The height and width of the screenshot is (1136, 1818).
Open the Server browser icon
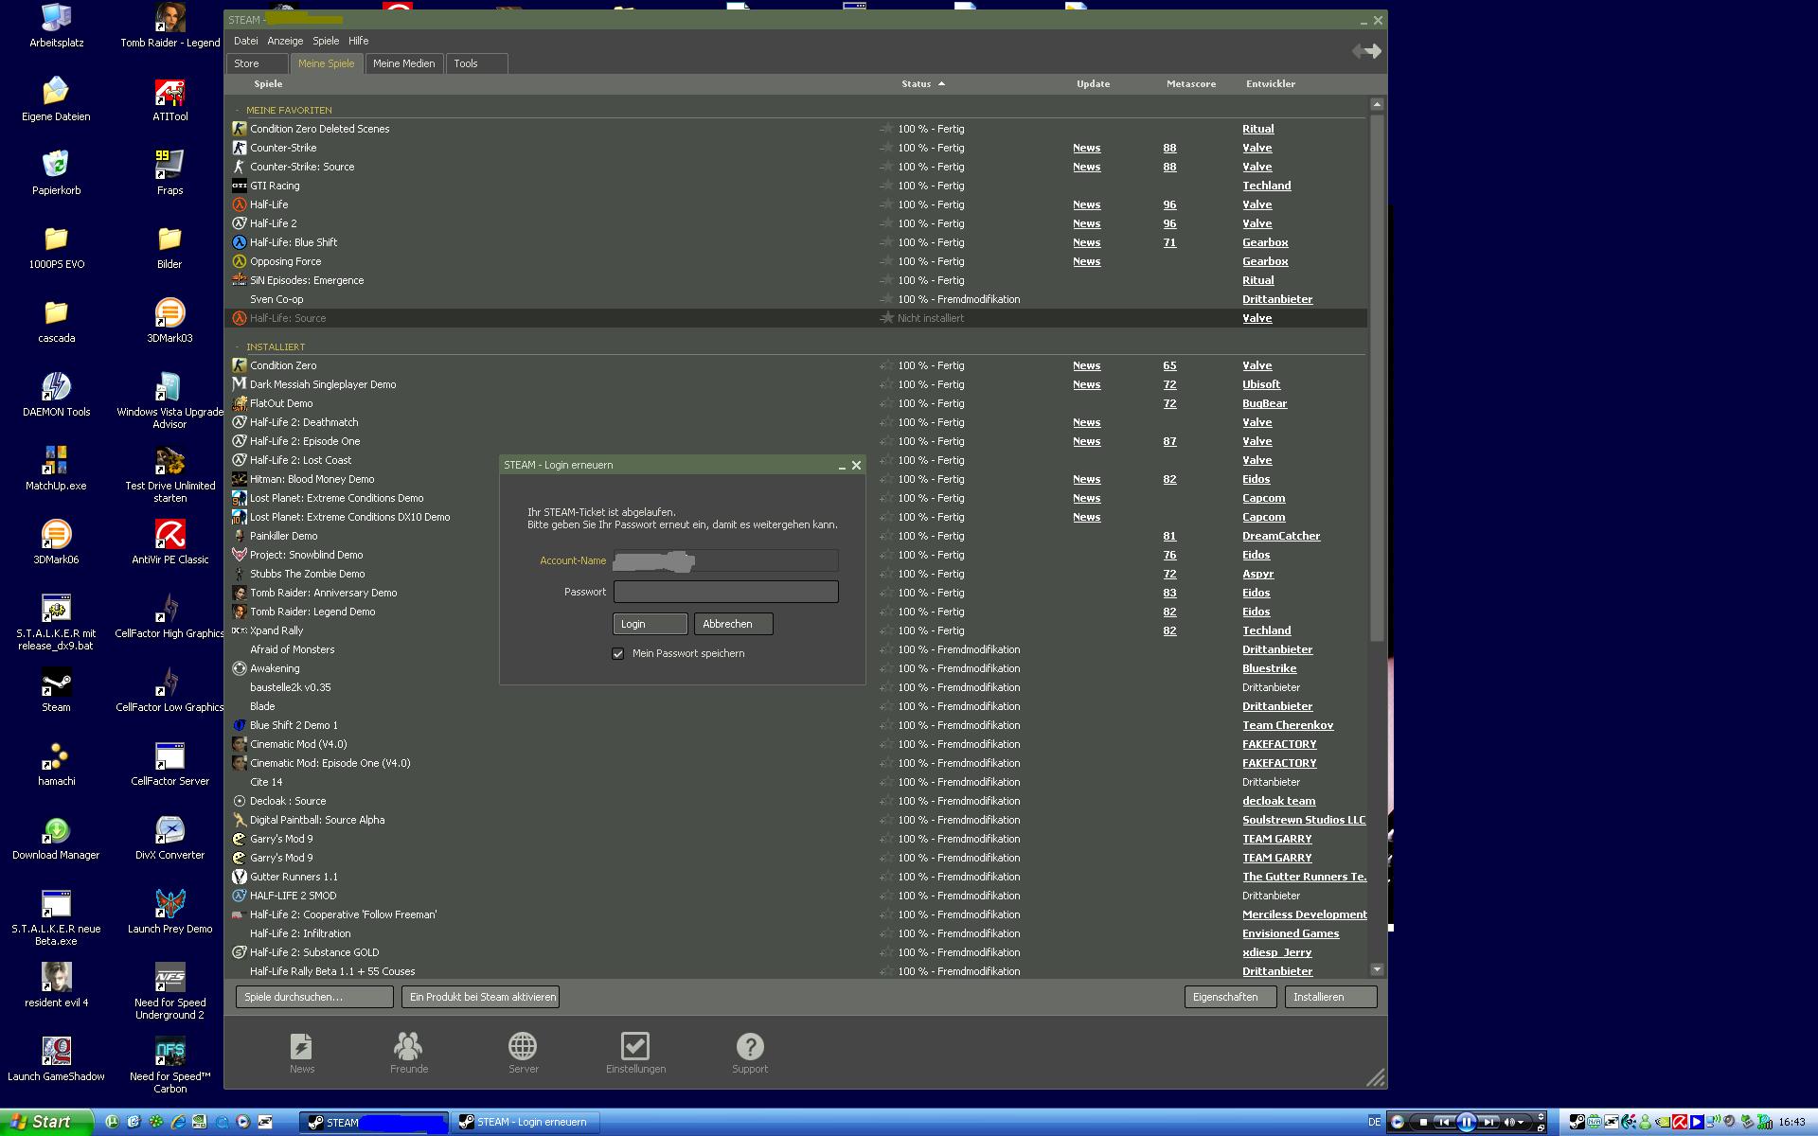pos(523,1047)
